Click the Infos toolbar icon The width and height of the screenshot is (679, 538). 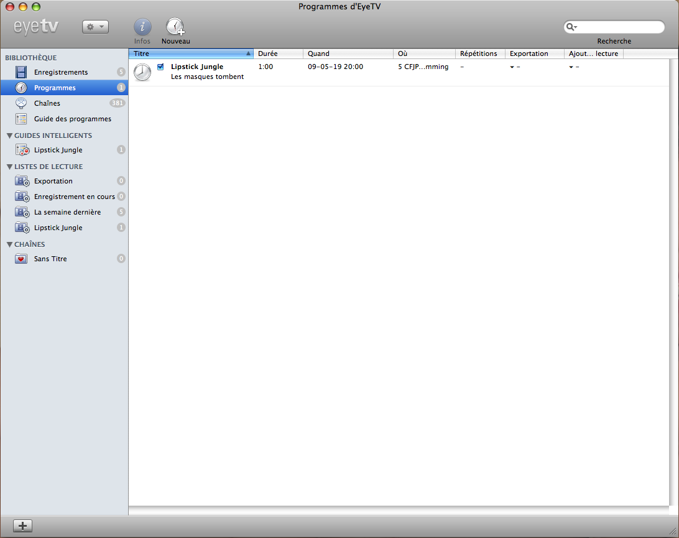pyautogui.click(x=142, y=27)
